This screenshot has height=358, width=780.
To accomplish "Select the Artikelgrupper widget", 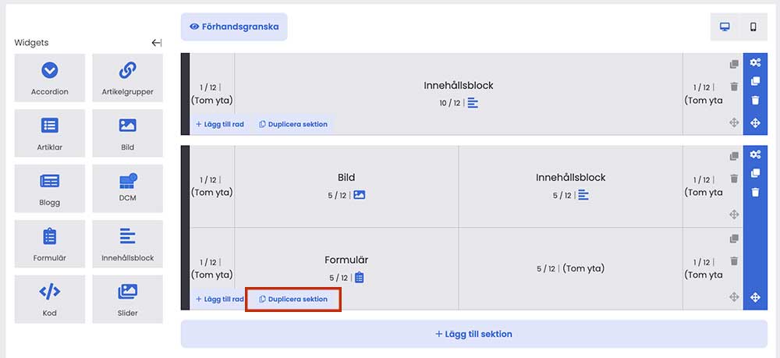I will pos(127,78).
